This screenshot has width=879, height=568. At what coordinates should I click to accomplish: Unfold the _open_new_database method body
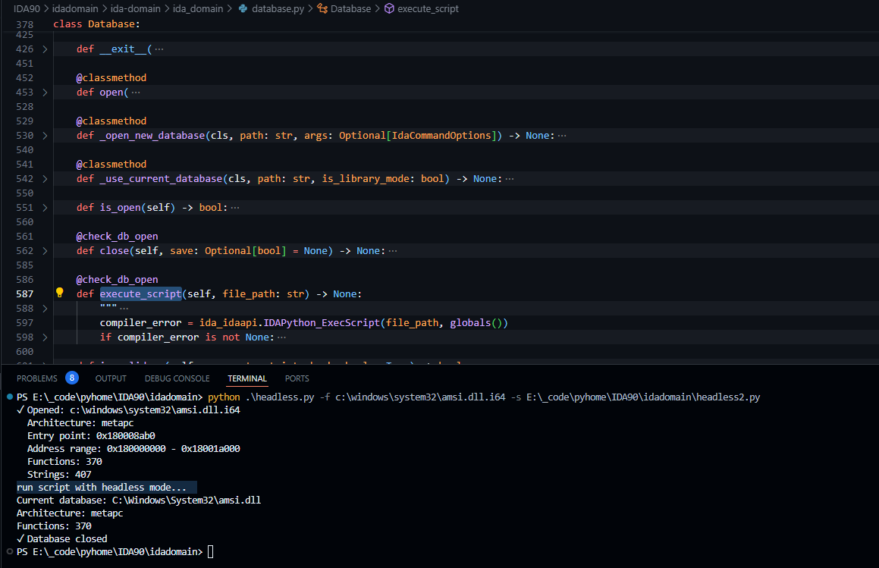(45, 136)
